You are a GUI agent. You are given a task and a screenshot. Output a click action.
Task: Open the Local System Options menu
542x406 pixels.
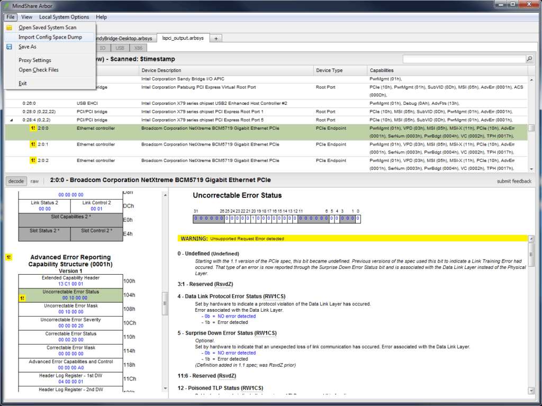click(x=64, y=17)
